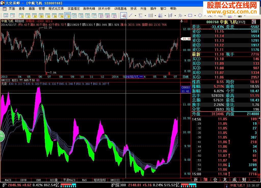
Task: Switch to the RSI量 indicator tab
Action: [x=54, y=180]
